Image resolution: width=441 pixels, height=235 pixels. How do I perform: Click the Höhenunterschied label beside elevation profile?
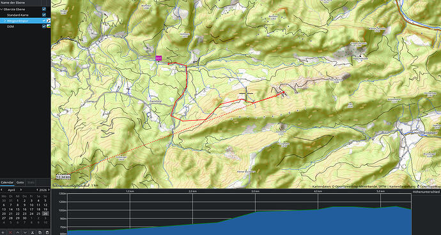[x=426, y=192]
